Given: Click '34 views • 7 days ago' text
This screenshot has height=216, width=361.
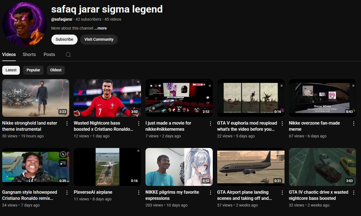Looking at the screenshot, I should tap(21, 205).
